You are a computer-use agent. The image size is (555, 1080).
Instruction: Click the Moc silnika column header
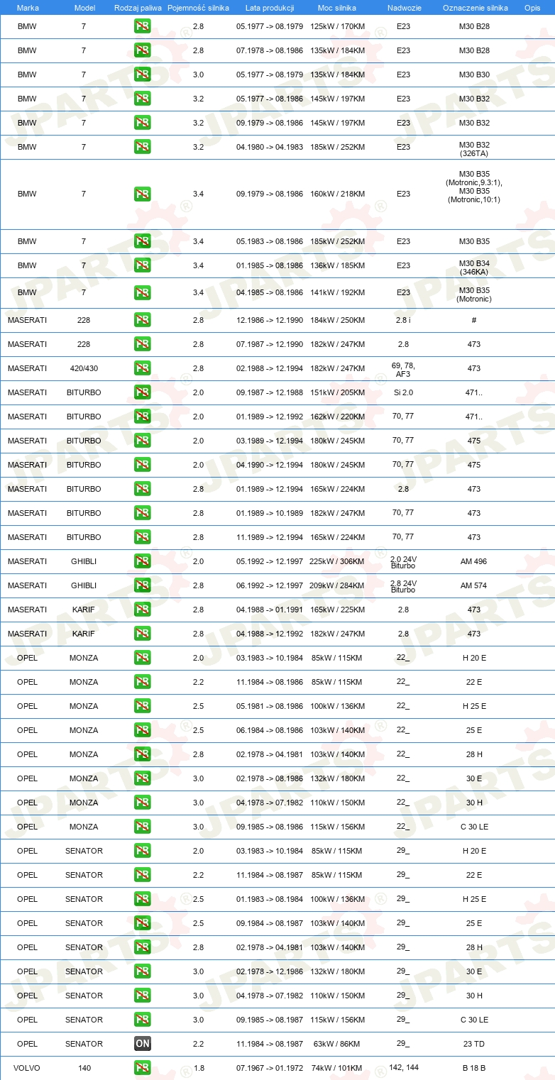pyautogui.click(x=337, y=8)
